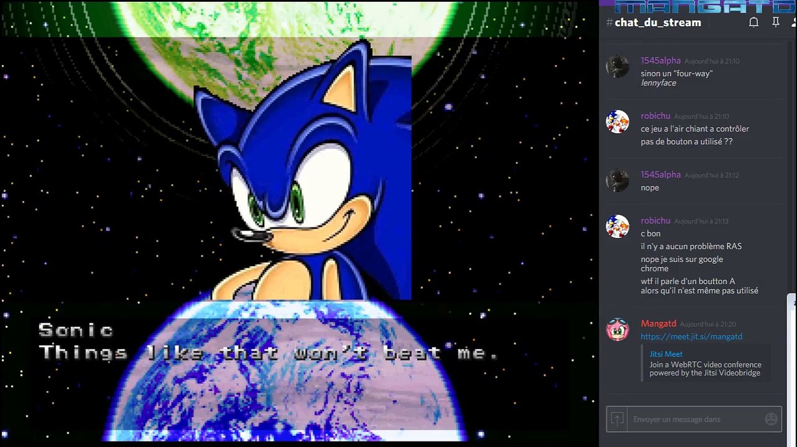Click message 'nope je suis sur google chrome'

coord(682,264)
